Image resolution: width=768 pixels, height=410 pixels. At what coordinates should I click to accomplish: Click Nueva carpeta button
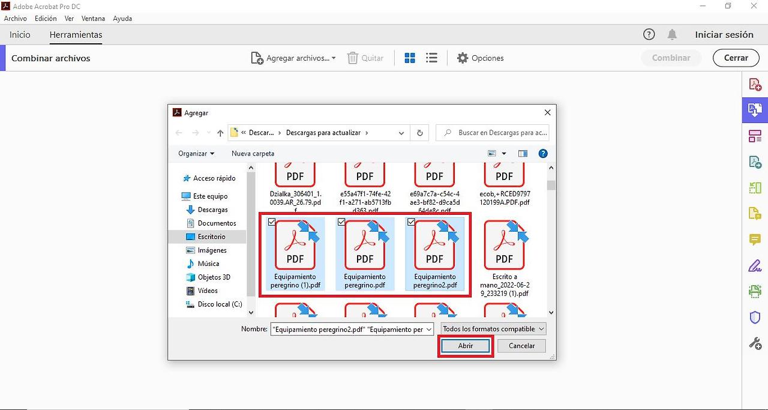(253, 154)
